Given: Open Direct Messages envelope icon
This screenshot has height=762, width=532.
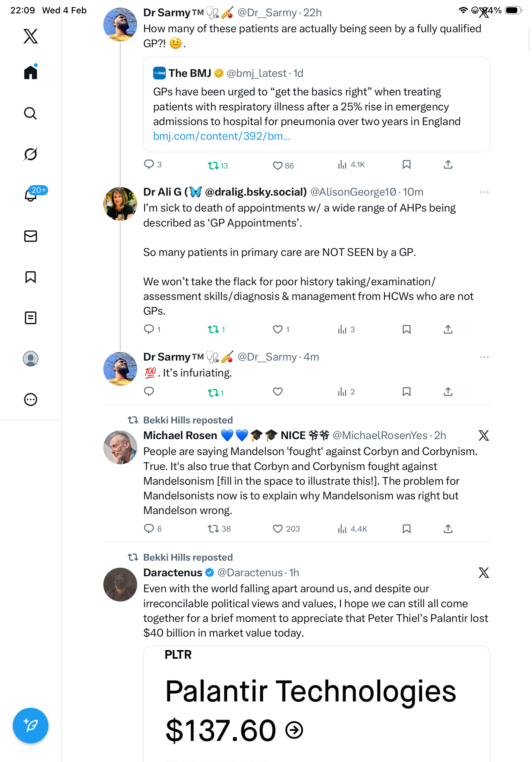Looking at the screenshot, I should 31,236.
